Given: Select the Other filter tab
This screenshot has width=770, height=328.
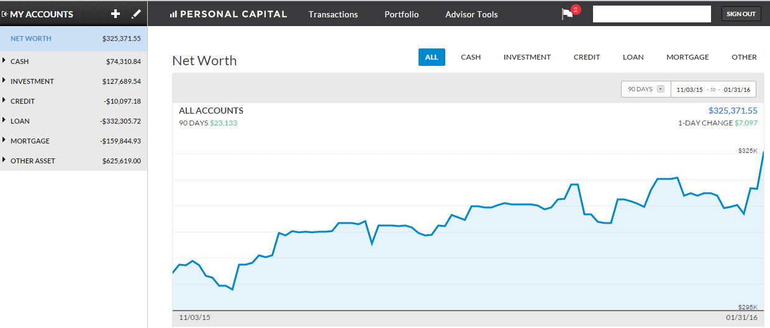Looking at the screenshot, I should coord(744,57).
